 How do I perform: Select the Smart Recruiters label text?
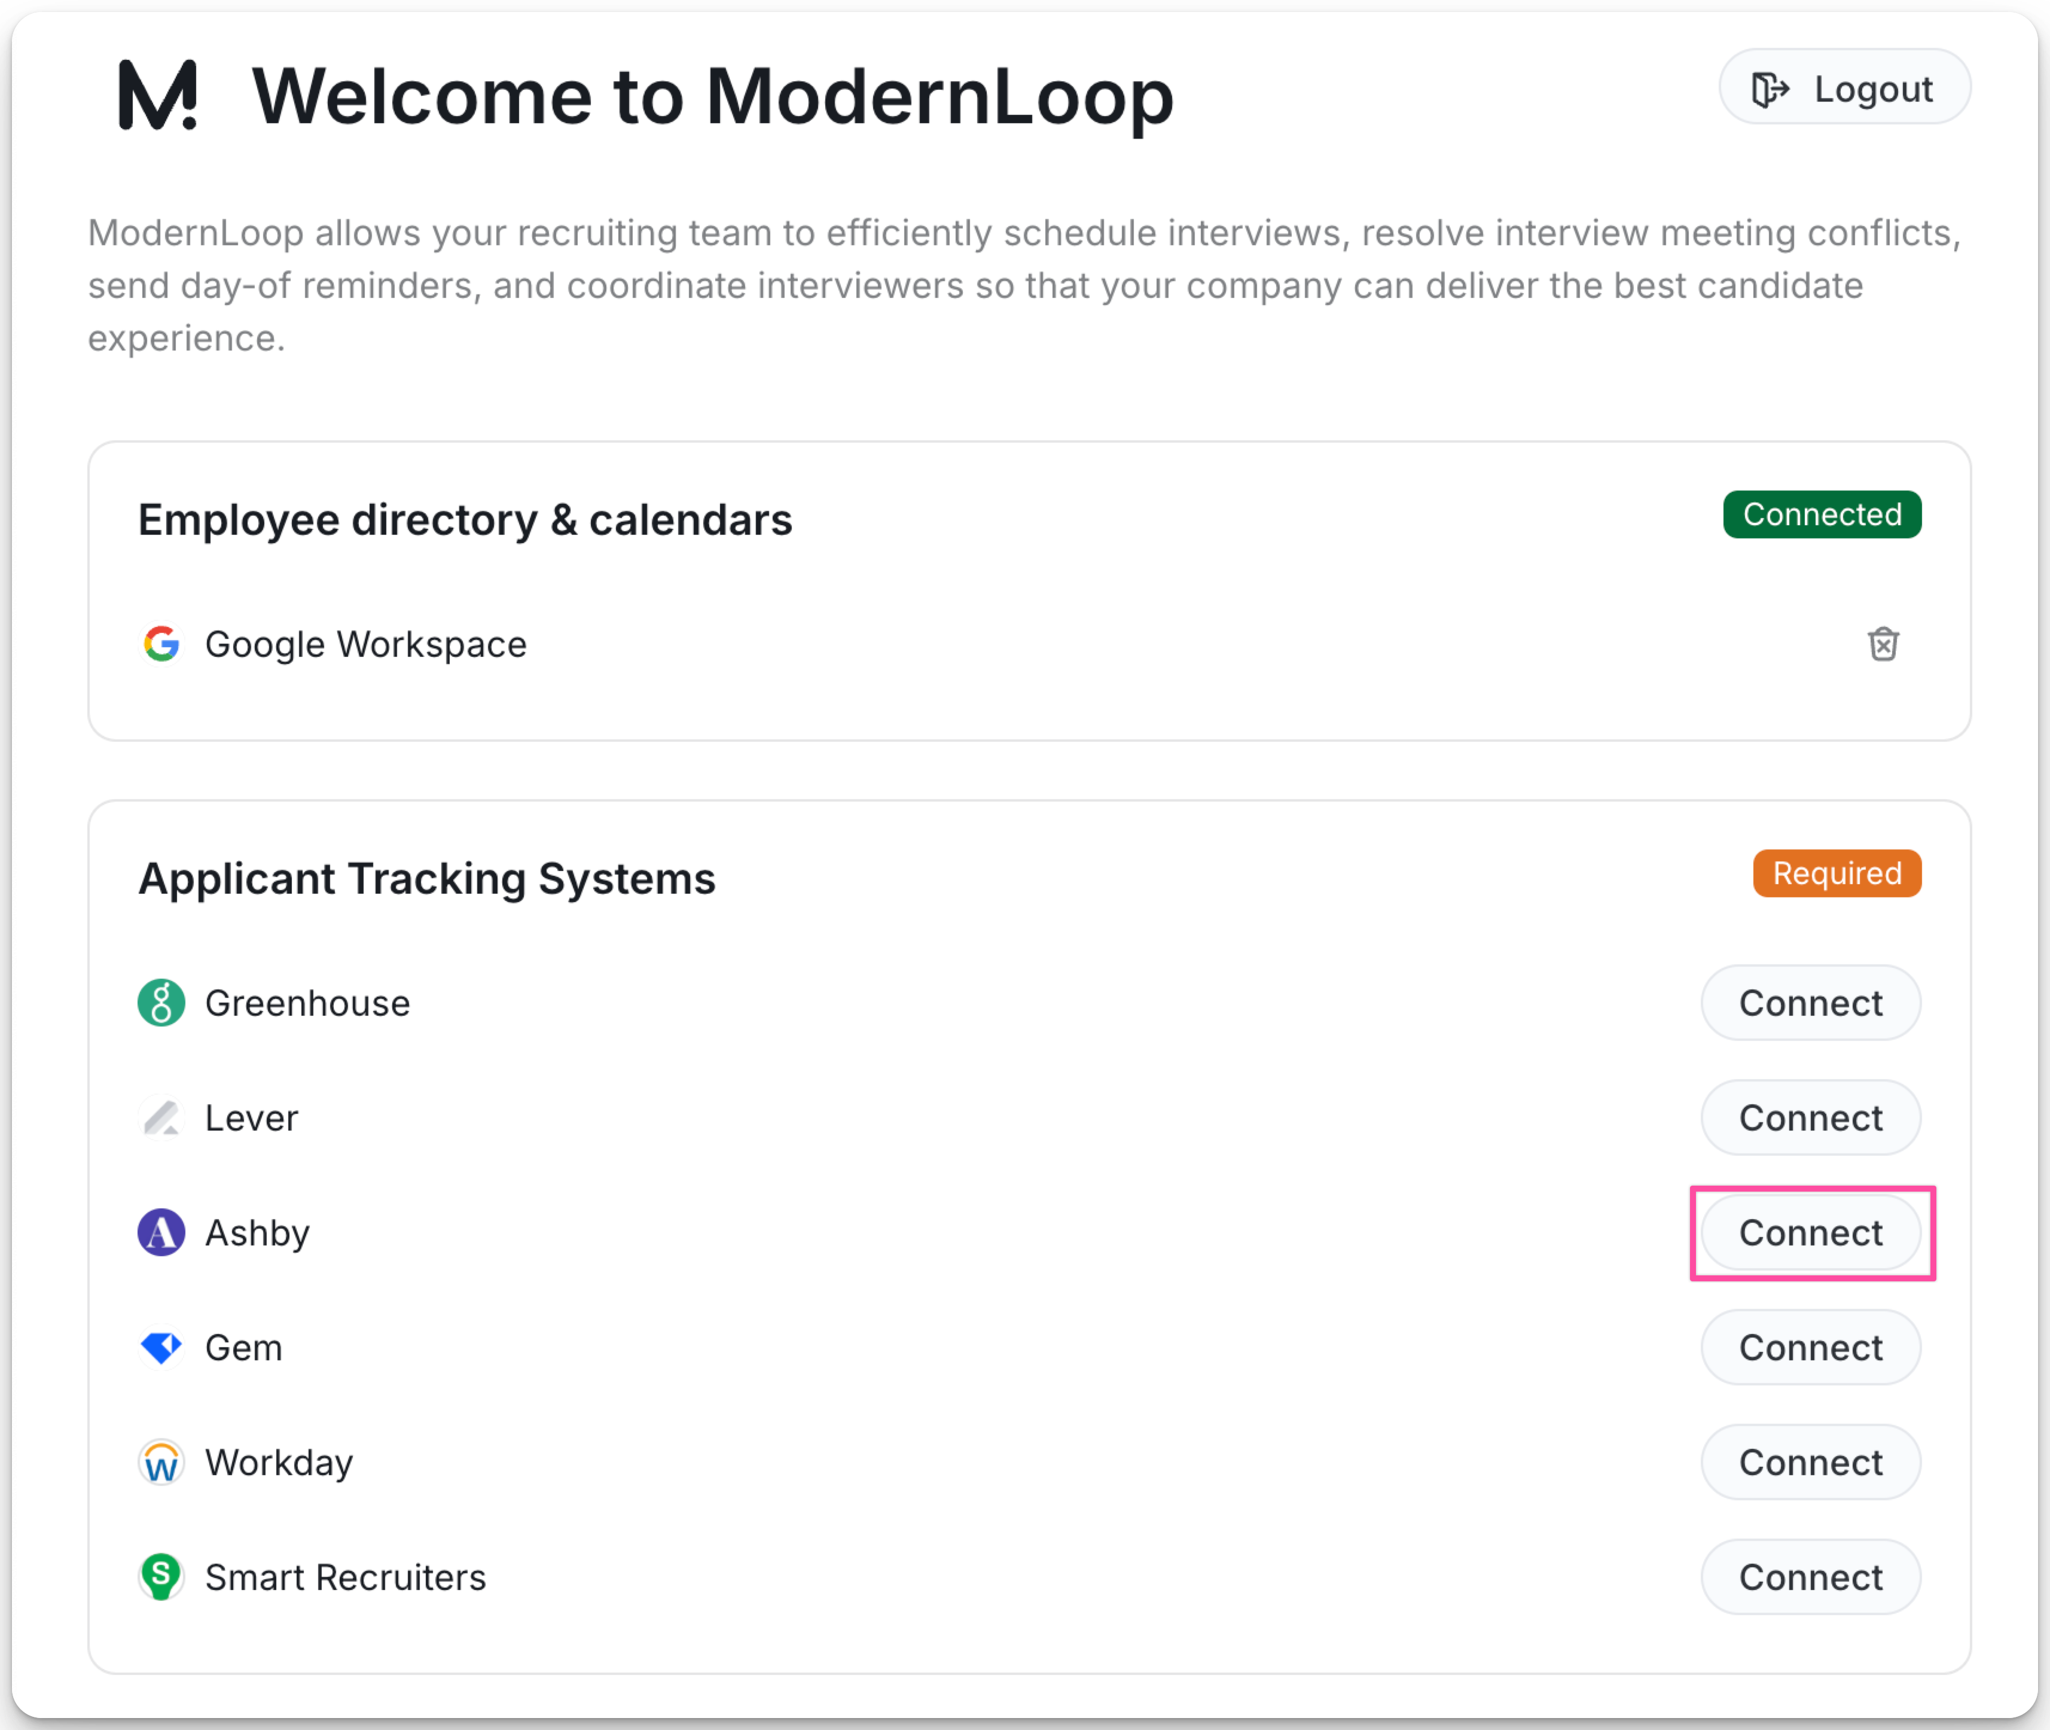(346, 1577)
